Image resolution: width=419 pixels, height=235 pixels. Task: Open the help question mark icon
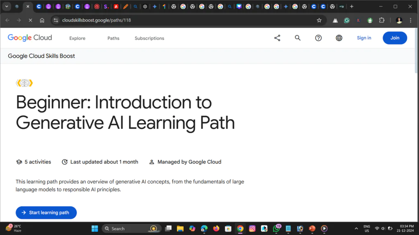[318, 38]
